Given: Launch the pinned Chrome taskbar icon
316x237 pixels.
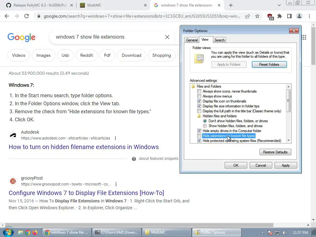Looking at the screenshot, I should click(28, 232).
